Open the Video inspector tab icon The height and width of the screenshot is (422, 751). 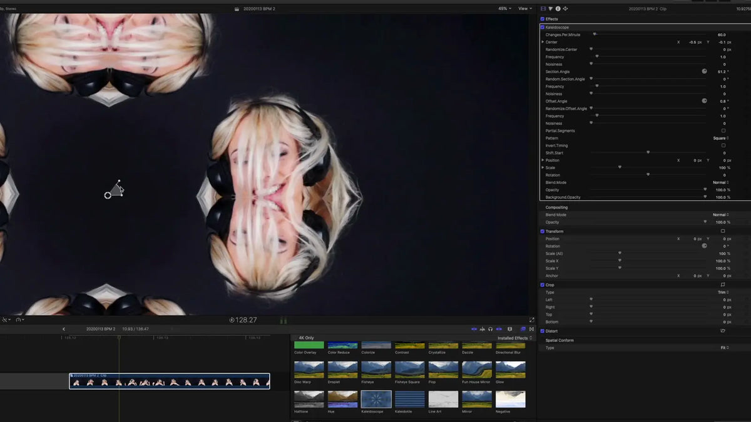[x=543, y=9]
